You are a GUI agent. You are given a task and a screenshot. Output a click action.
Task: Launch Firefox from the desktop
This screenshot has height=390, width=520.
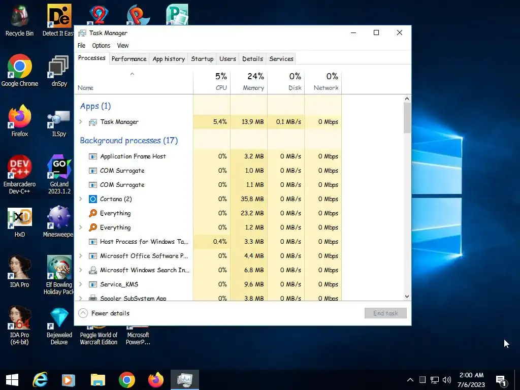20,121
